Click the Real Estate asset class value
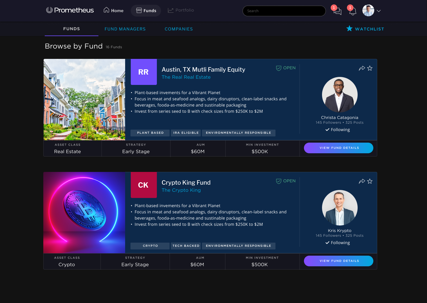 coord(68,151)
